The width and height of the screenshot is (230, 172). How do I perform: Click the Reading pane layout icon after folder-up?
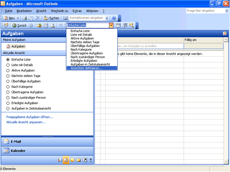point(46,26)
